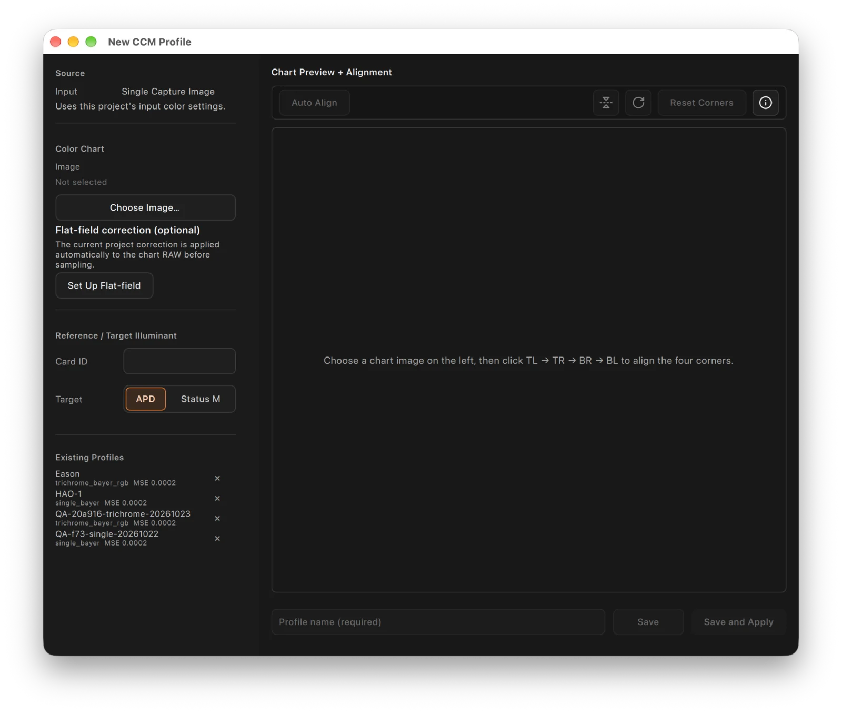This screenshot has width=842, height=713.
Task: Switch target to Status M
Action: [x=201, y=399]
